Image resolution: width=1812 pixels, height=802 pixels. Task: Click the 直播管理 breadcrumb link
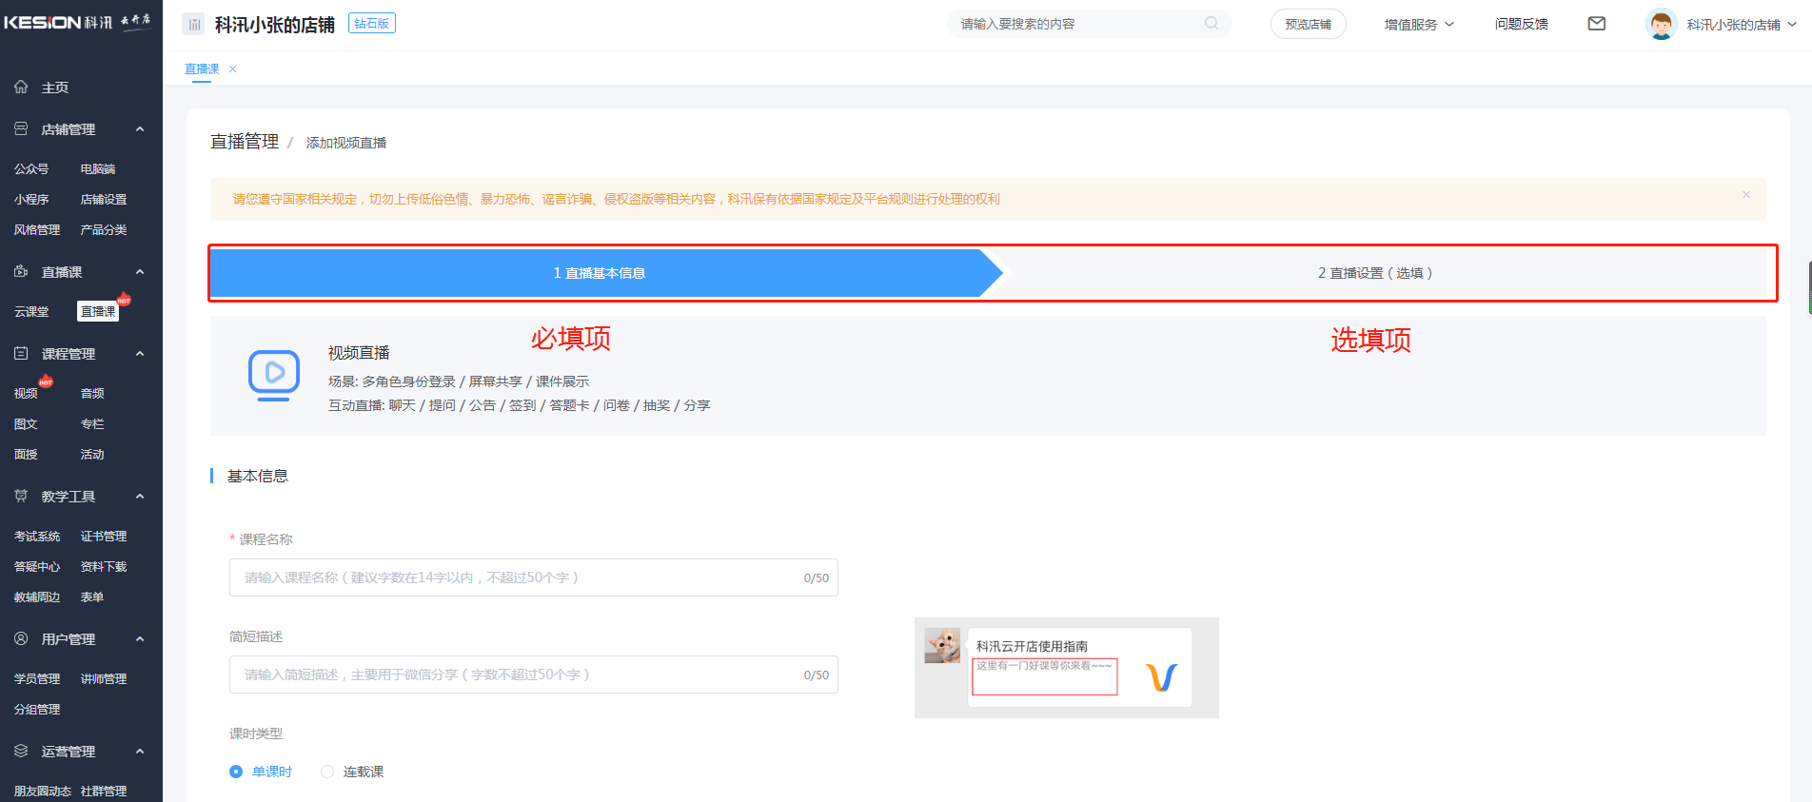tap(245, 141)
